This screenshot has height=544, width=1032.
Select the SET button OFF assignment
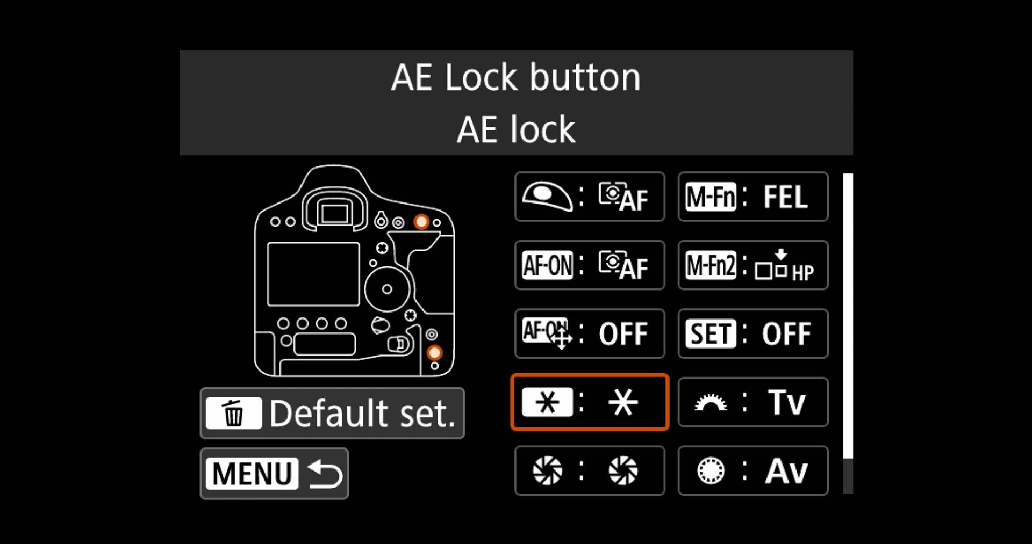pos(753,333)
